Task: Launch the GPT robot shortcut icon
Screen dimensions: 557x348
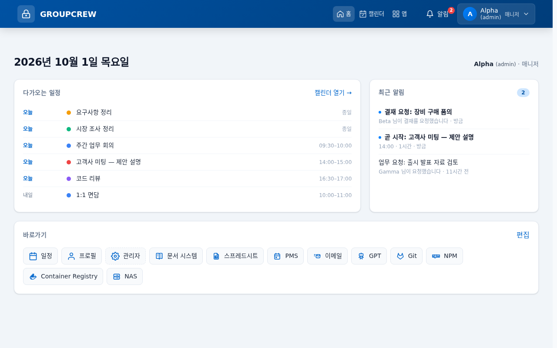Action: tap(361, 256)
